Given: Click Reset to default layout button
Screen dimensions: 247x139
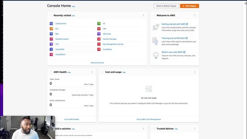Looking at the screenshot, I should point(166,6).
